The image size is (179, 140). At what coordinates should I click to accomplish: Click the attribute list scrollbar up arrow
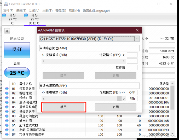(172, 84)
